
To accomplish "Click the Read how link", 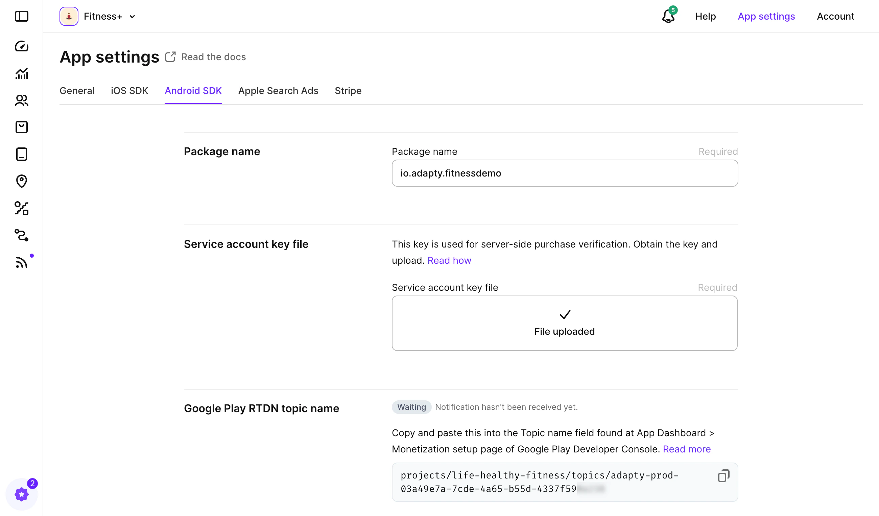I will [x=449, y=261].
